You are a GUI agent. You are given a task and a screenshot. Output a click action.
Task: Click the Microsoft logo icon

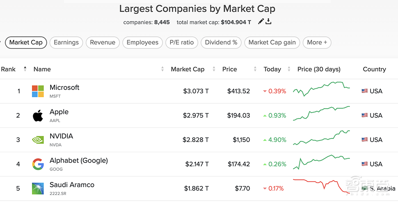38,91
